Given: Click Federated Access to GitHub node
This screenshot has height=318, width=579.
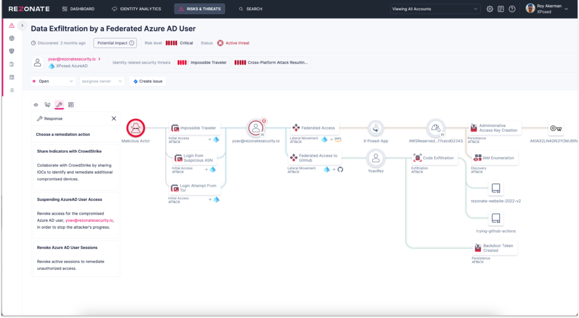Looking at the screenshot, I should (315, 158).
